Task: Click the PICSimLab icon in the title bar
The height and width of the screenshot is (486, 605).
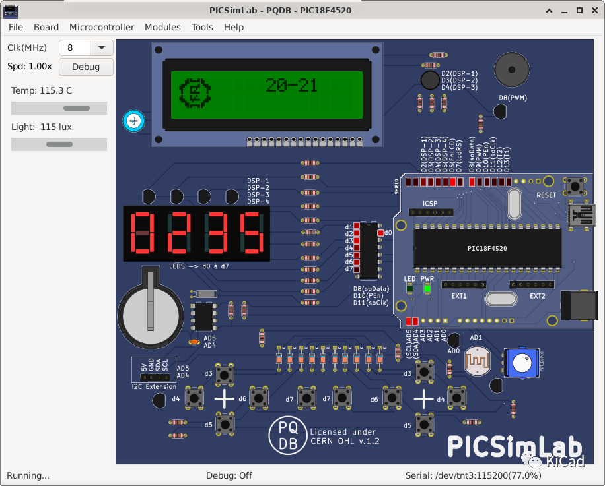Action: pos(10,10)
